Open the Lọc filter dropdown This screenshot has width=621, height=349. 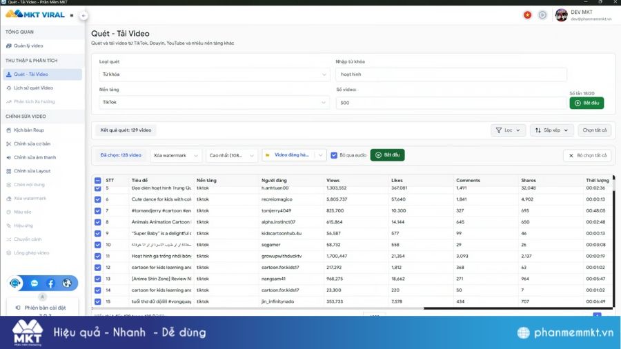[508, 130]
